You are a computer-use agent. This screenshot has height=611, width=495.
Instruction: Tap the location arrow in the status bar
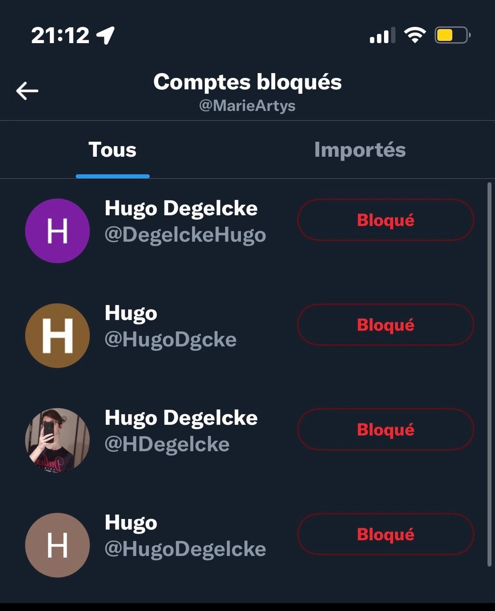(106, 35)
